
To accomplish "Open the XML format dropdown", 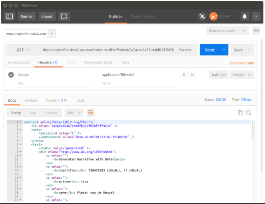I will tap(74, 113).
